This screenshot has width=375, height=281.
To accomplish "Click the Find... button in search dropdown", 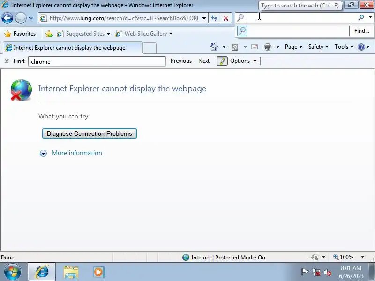I will (x=361, y=31).
